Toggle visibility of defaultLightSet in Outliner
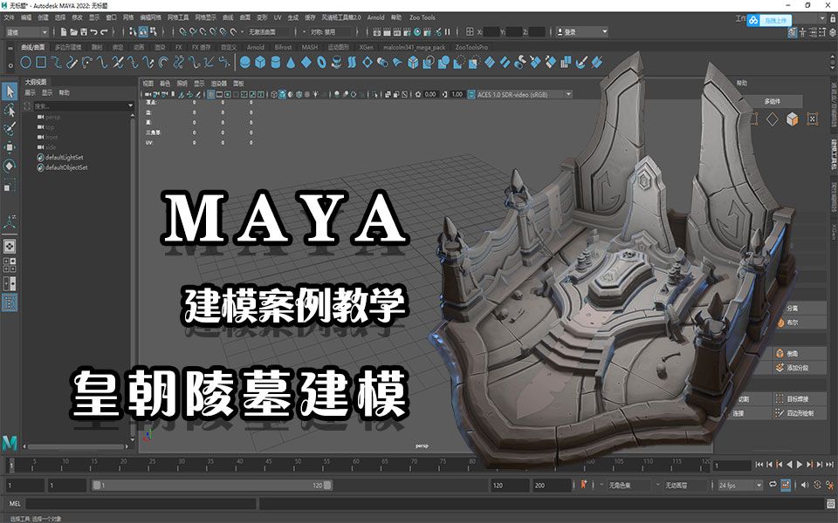Screen dimensions: 838x523 [x=40, y=157]
